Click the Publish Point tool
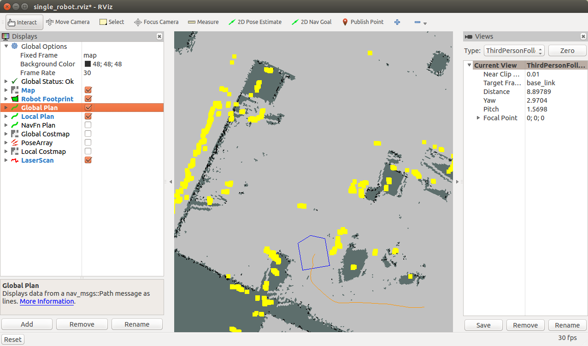The width and height of the screenshot is (588, 346). 363,22
